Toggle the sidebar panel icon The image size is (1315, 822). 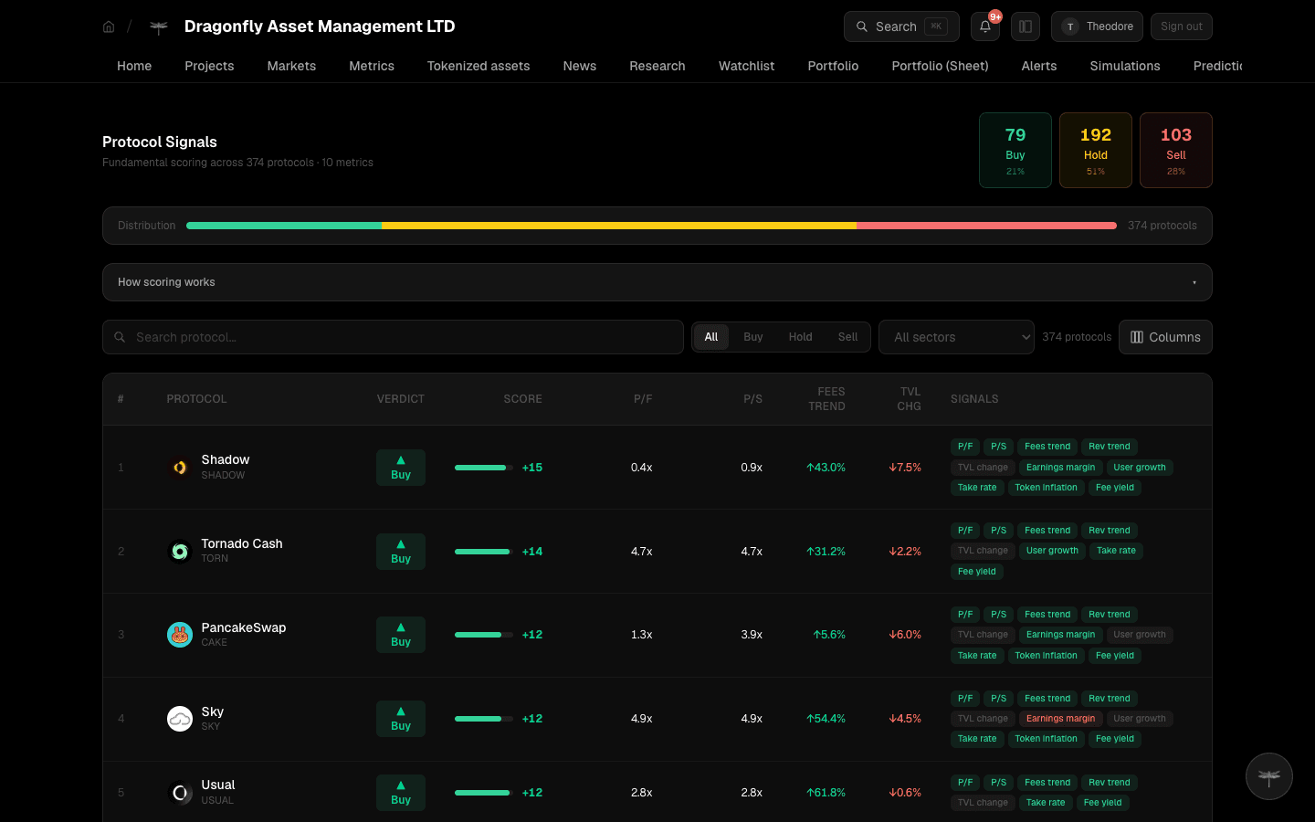click(x=1026, y=26)
